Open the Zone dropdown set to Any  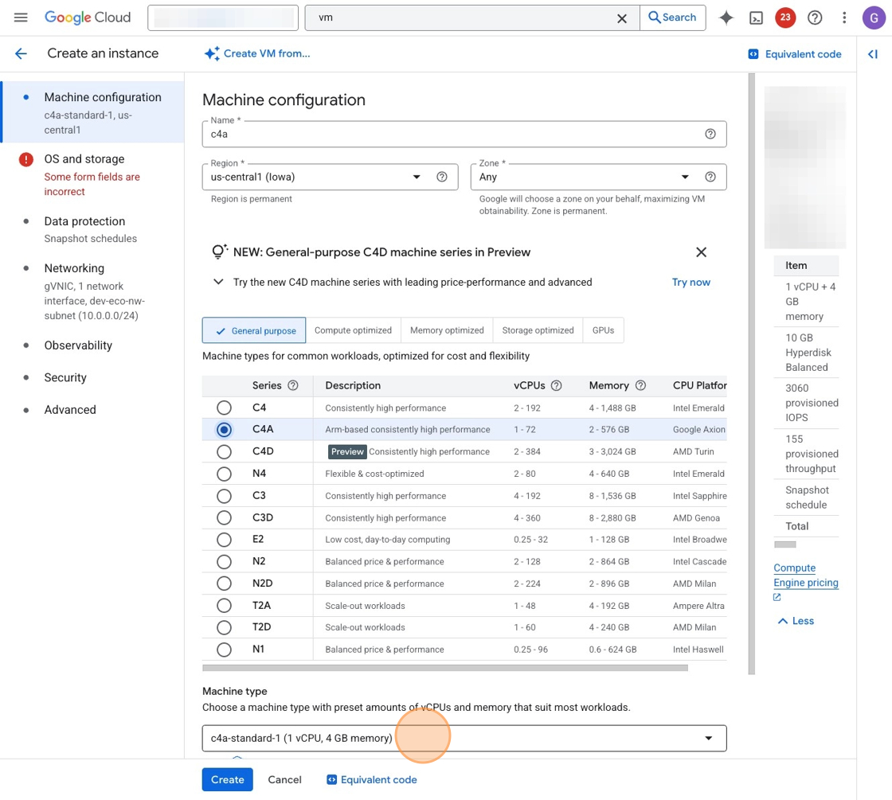click(598, 177)
